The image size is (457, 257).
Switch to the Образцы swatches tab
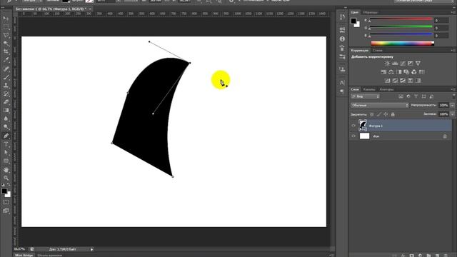click(371, 13)
